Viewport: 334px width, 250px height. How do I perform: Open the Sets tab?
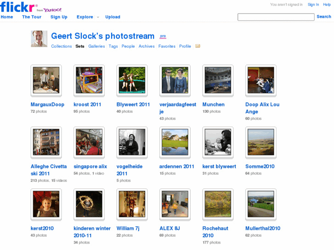click(80, 46)
